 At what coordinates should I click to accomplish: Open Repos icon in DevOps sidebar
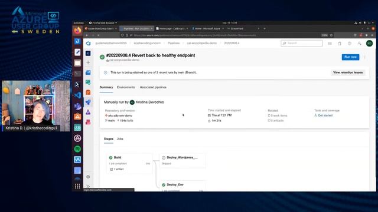(x=88, y=92)
